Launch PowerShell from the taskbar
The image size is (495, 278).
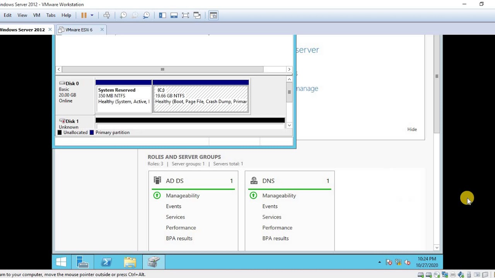(x=106, y=262)
